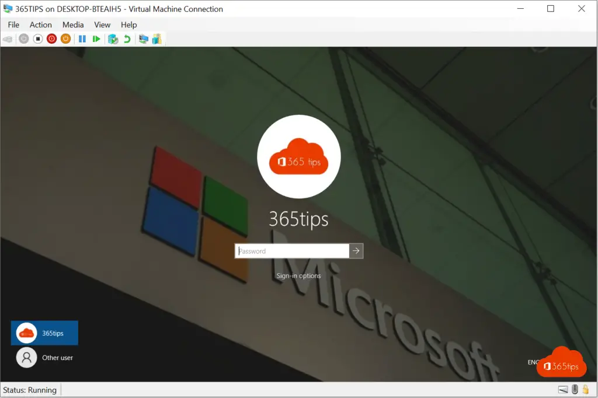Shut down the VM with the red power icon
Screen dimensions: 598x398
51,39
